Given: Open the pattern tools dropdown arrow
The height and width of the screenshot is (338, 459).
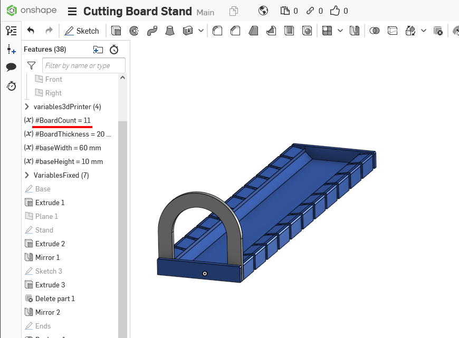Looking at the screenshot, I should pyautogui.click(x=340, y=31).
